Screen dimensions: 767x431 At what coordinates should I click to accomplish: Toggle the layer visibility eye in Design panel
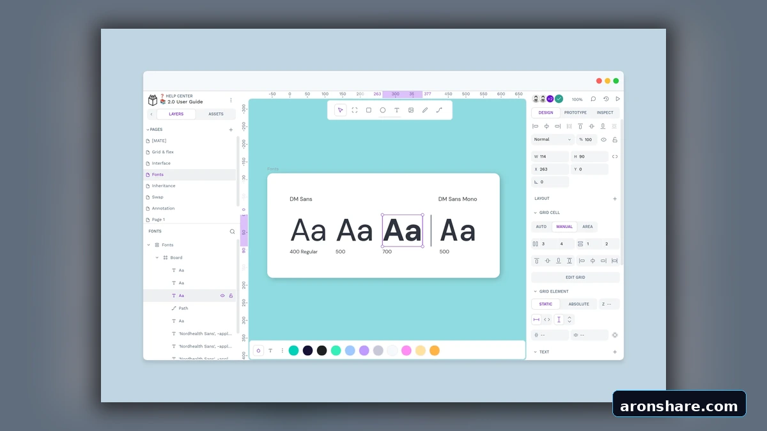603,139
